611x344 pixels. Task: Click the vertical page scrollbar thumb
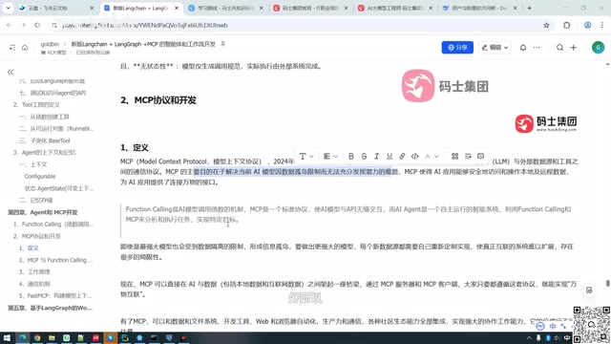pos(607,284)
